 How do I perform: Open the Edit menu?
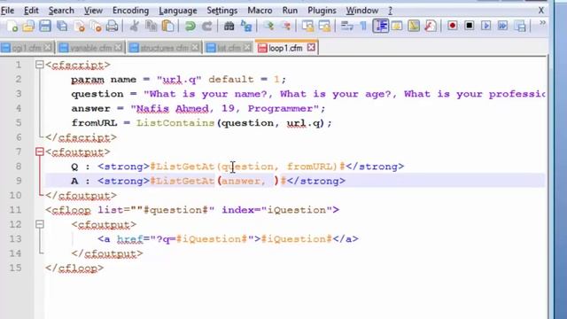tap(31, 11)
